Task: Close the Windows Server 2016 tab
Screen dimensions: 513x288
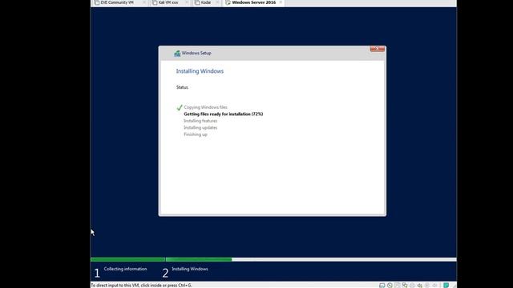Action: (281, 2)
